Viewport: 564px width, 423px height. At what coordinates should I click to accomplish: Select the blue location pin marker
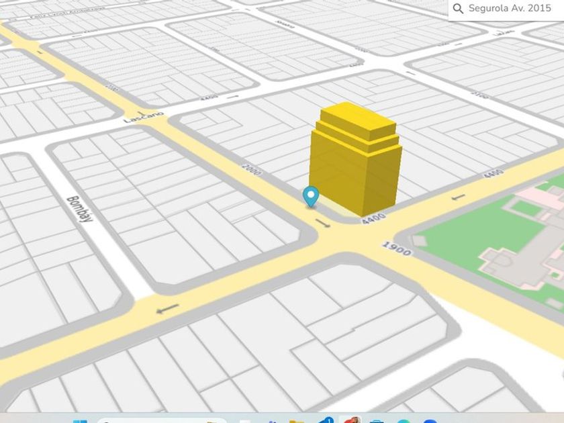pos(310,196)
